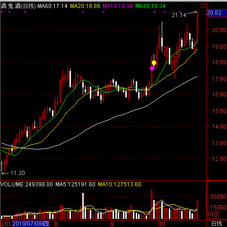Image resolution: width=227 pixels, height=227 pixels.
Task: Click the 13.00 price axis label
Action: point(219,143)
